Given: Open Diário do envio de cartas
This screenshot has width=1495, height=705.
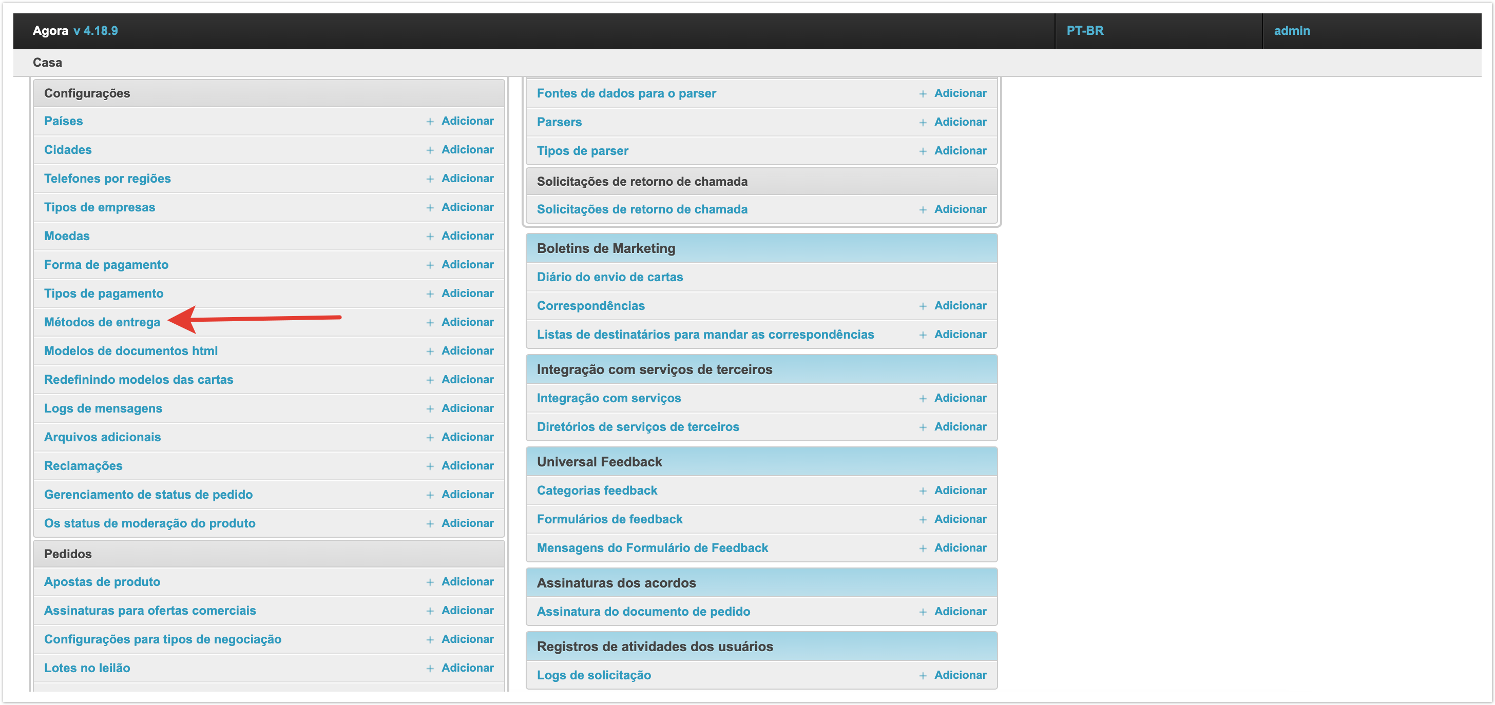Looking at the screenshot, I should [609, 277].
